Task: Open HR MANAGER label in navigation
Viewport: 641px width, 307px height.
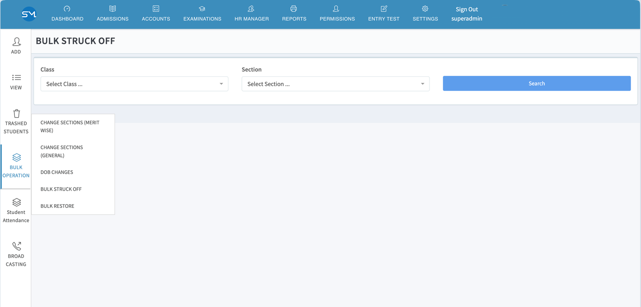Action: tap(252, 19)
